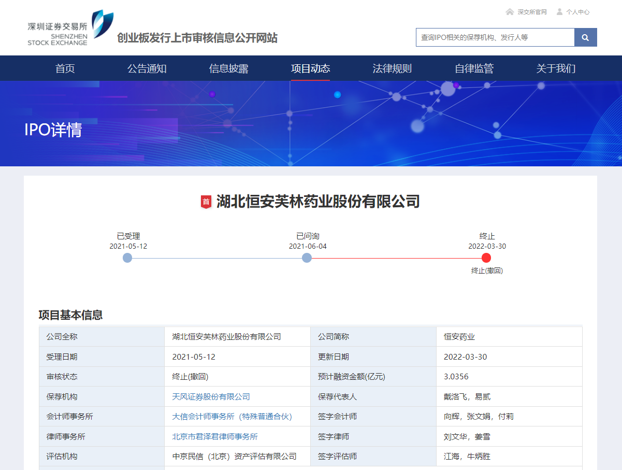Viewport: 622px width, 470px height.
Task: Click the 会计师事务所 label cell
Action: coord(102,417)
